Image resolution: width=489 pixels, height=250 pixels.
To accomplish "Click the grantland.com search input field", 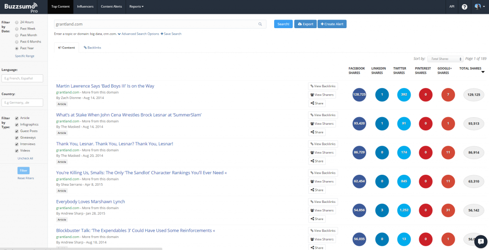I will [x=160, y=24].
